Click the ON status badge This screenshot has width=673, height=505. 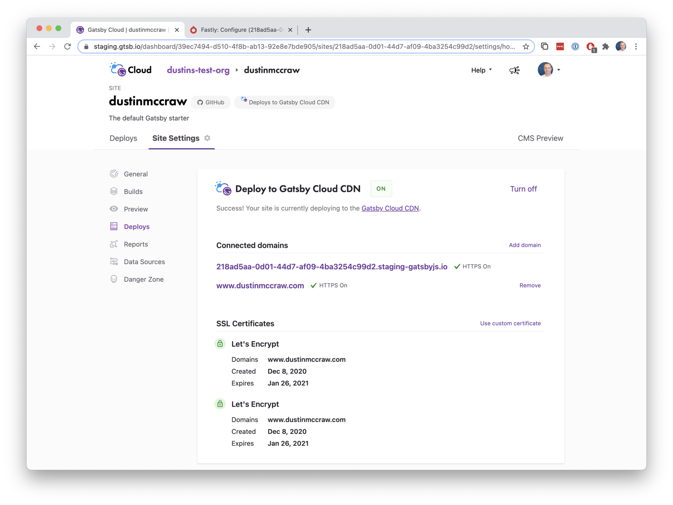tap(381, 189)
